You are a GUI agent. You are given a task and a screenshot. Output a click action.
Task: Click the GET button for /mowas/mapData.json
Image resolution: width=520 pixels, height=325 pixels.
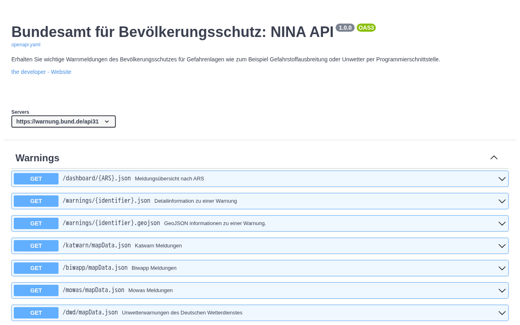36,290
